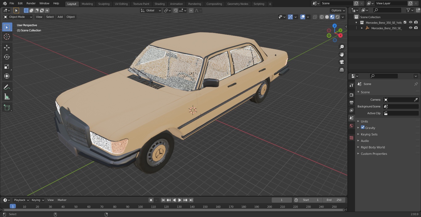421x217 pixels.
Task: Pin the Scene properties panel
Action: (x=416, y=84)
